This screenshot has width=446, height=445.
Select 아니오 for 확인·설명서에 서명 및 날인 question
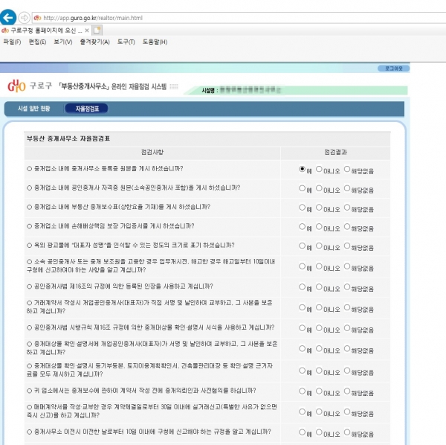coord(319,348)
